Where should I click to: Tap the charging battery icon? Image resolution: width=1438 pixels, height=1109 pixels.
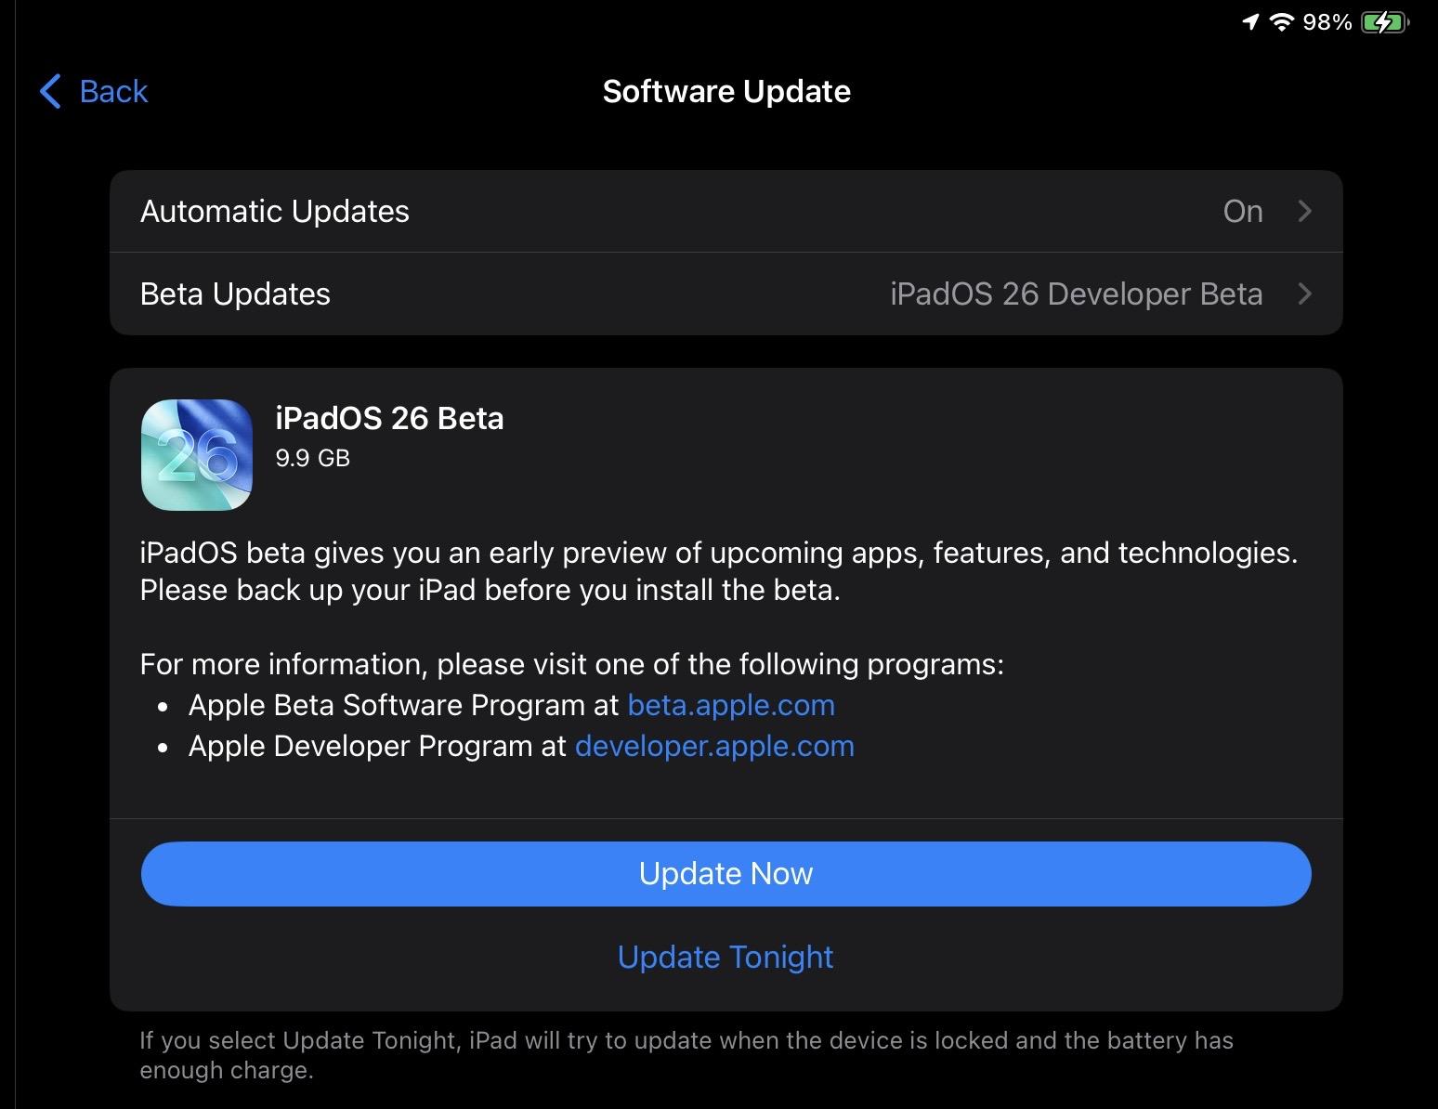[x=1385, y=22]
